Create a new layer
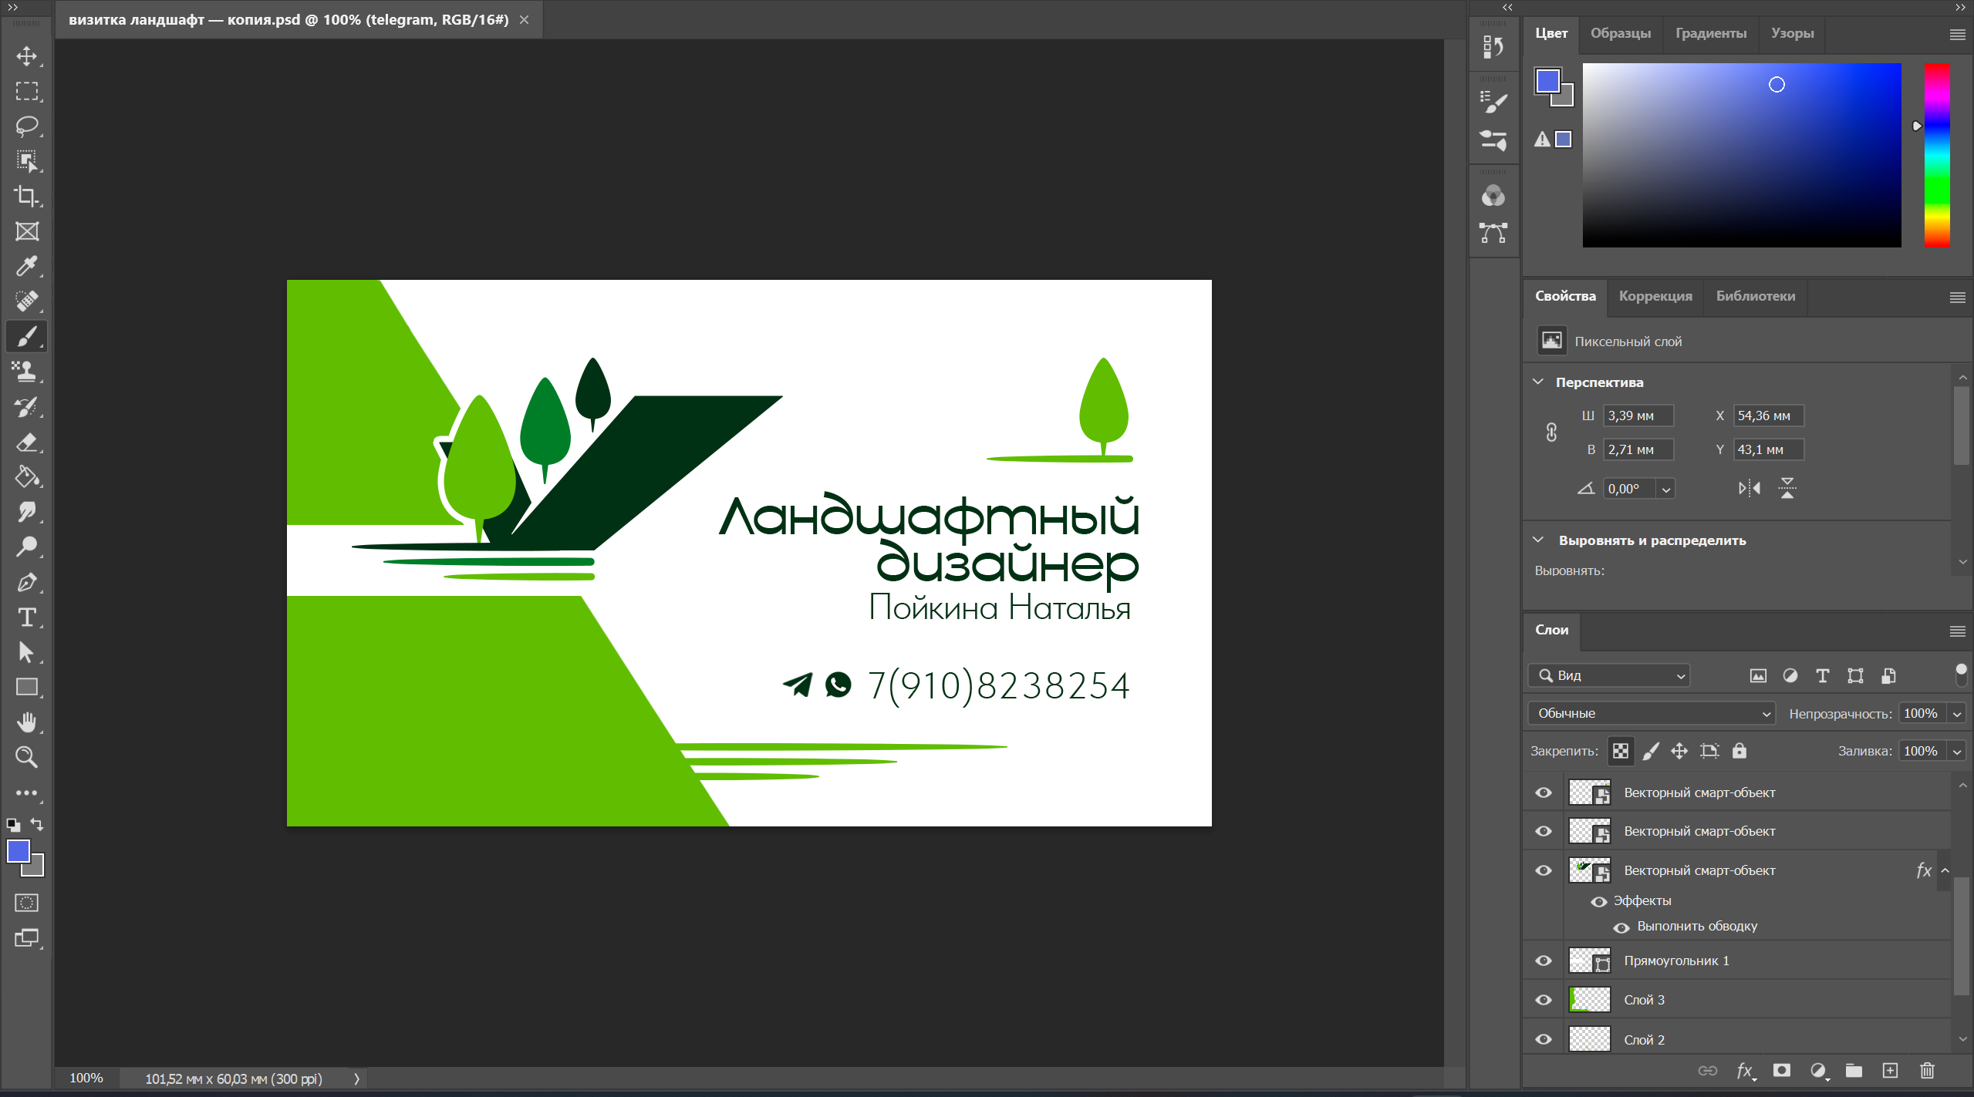The width and height of the screenshot is (1974, 1097). click(1890, 1071)
